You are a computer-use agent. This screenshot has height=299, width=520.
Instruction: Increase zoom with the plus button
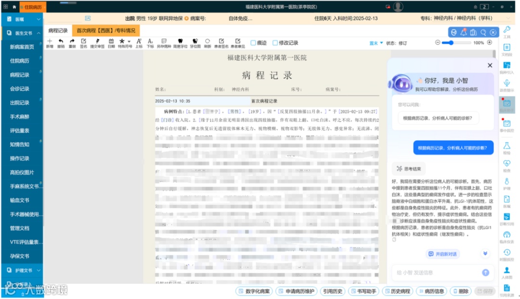click(x=490, y=43)
